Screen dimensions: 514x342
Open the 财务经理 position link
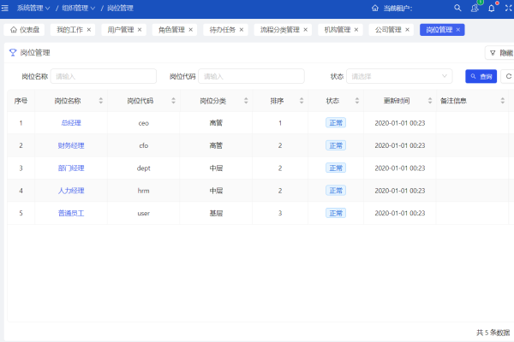71,145
